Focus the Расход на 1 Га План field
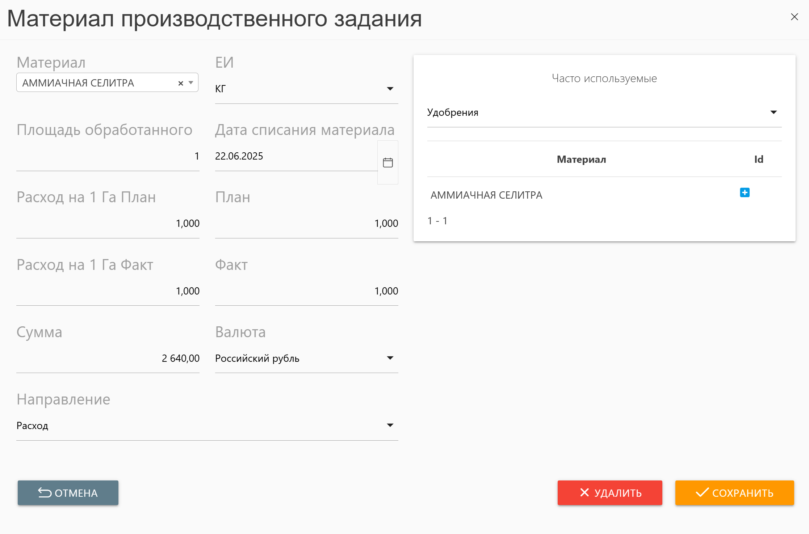The image size is (809, 534). [108, 224]
